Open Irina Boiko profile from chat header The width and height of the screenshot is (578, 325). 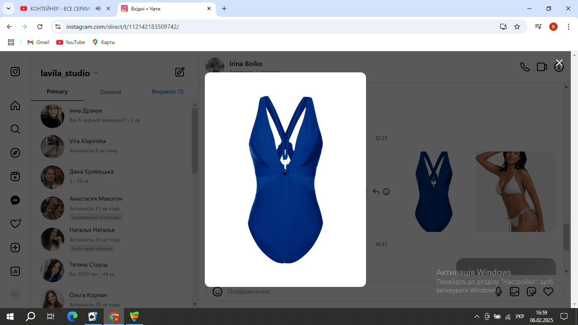pos(246,64)
